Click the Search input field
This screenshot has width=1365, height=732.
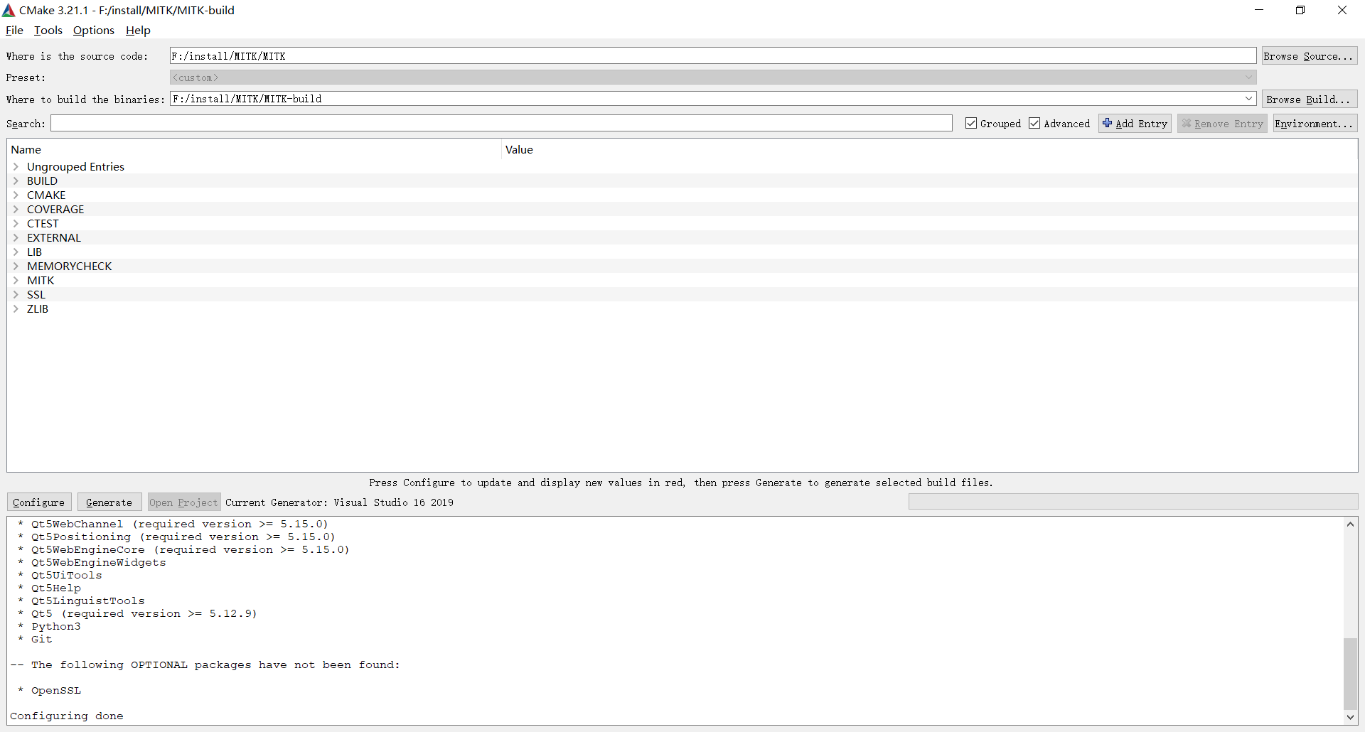coord(501,123)
